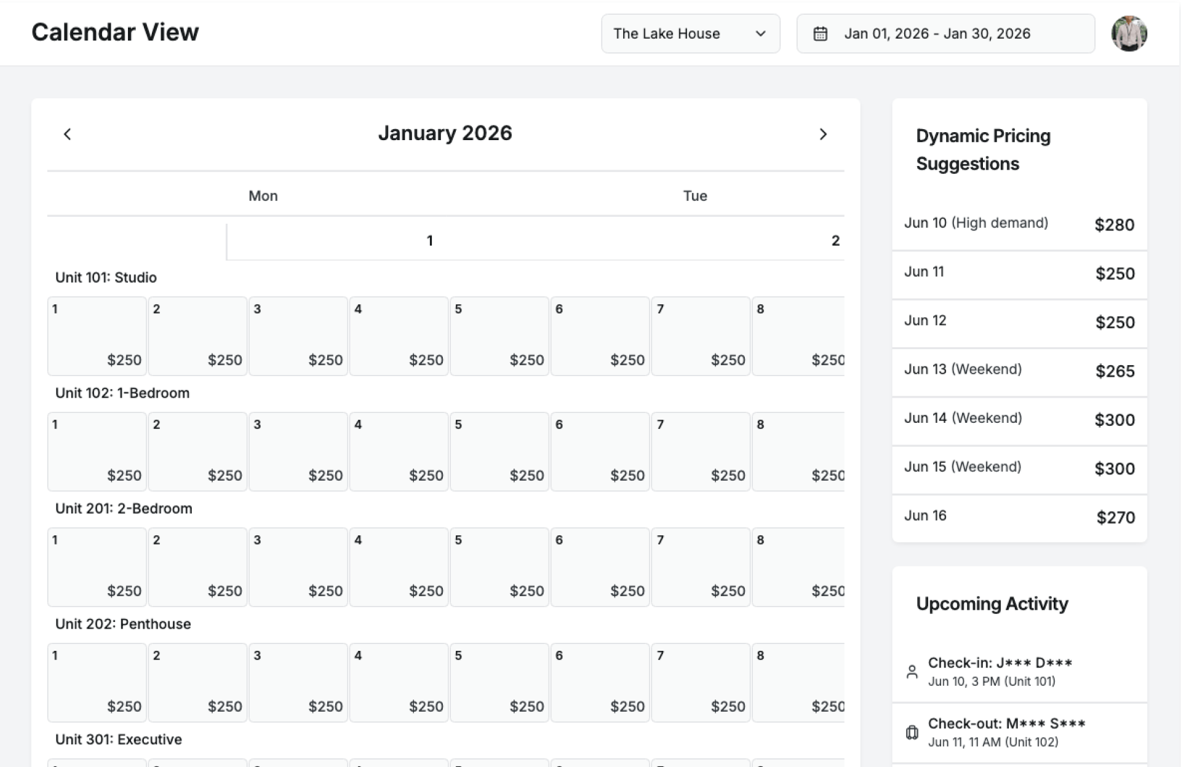Select the Mon column header
This screenshot has height=767, width=1181.
[263, 196]
